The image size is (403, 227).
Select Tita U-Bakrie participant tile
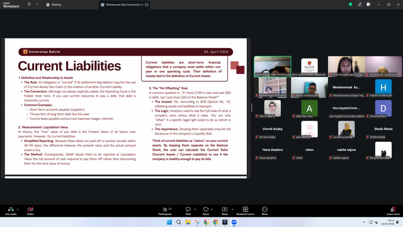tap(273, 108)
